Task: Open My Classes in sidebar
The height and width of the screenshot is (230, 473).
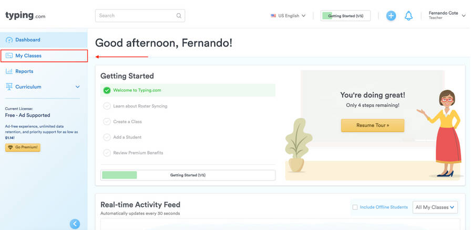Action: [28, 56]
